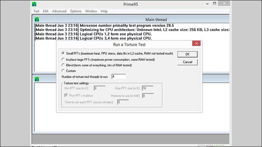Cancel the Run a Torture Test dialog
The height and width of the screenshot is (147, 262).
click(187, 62)
